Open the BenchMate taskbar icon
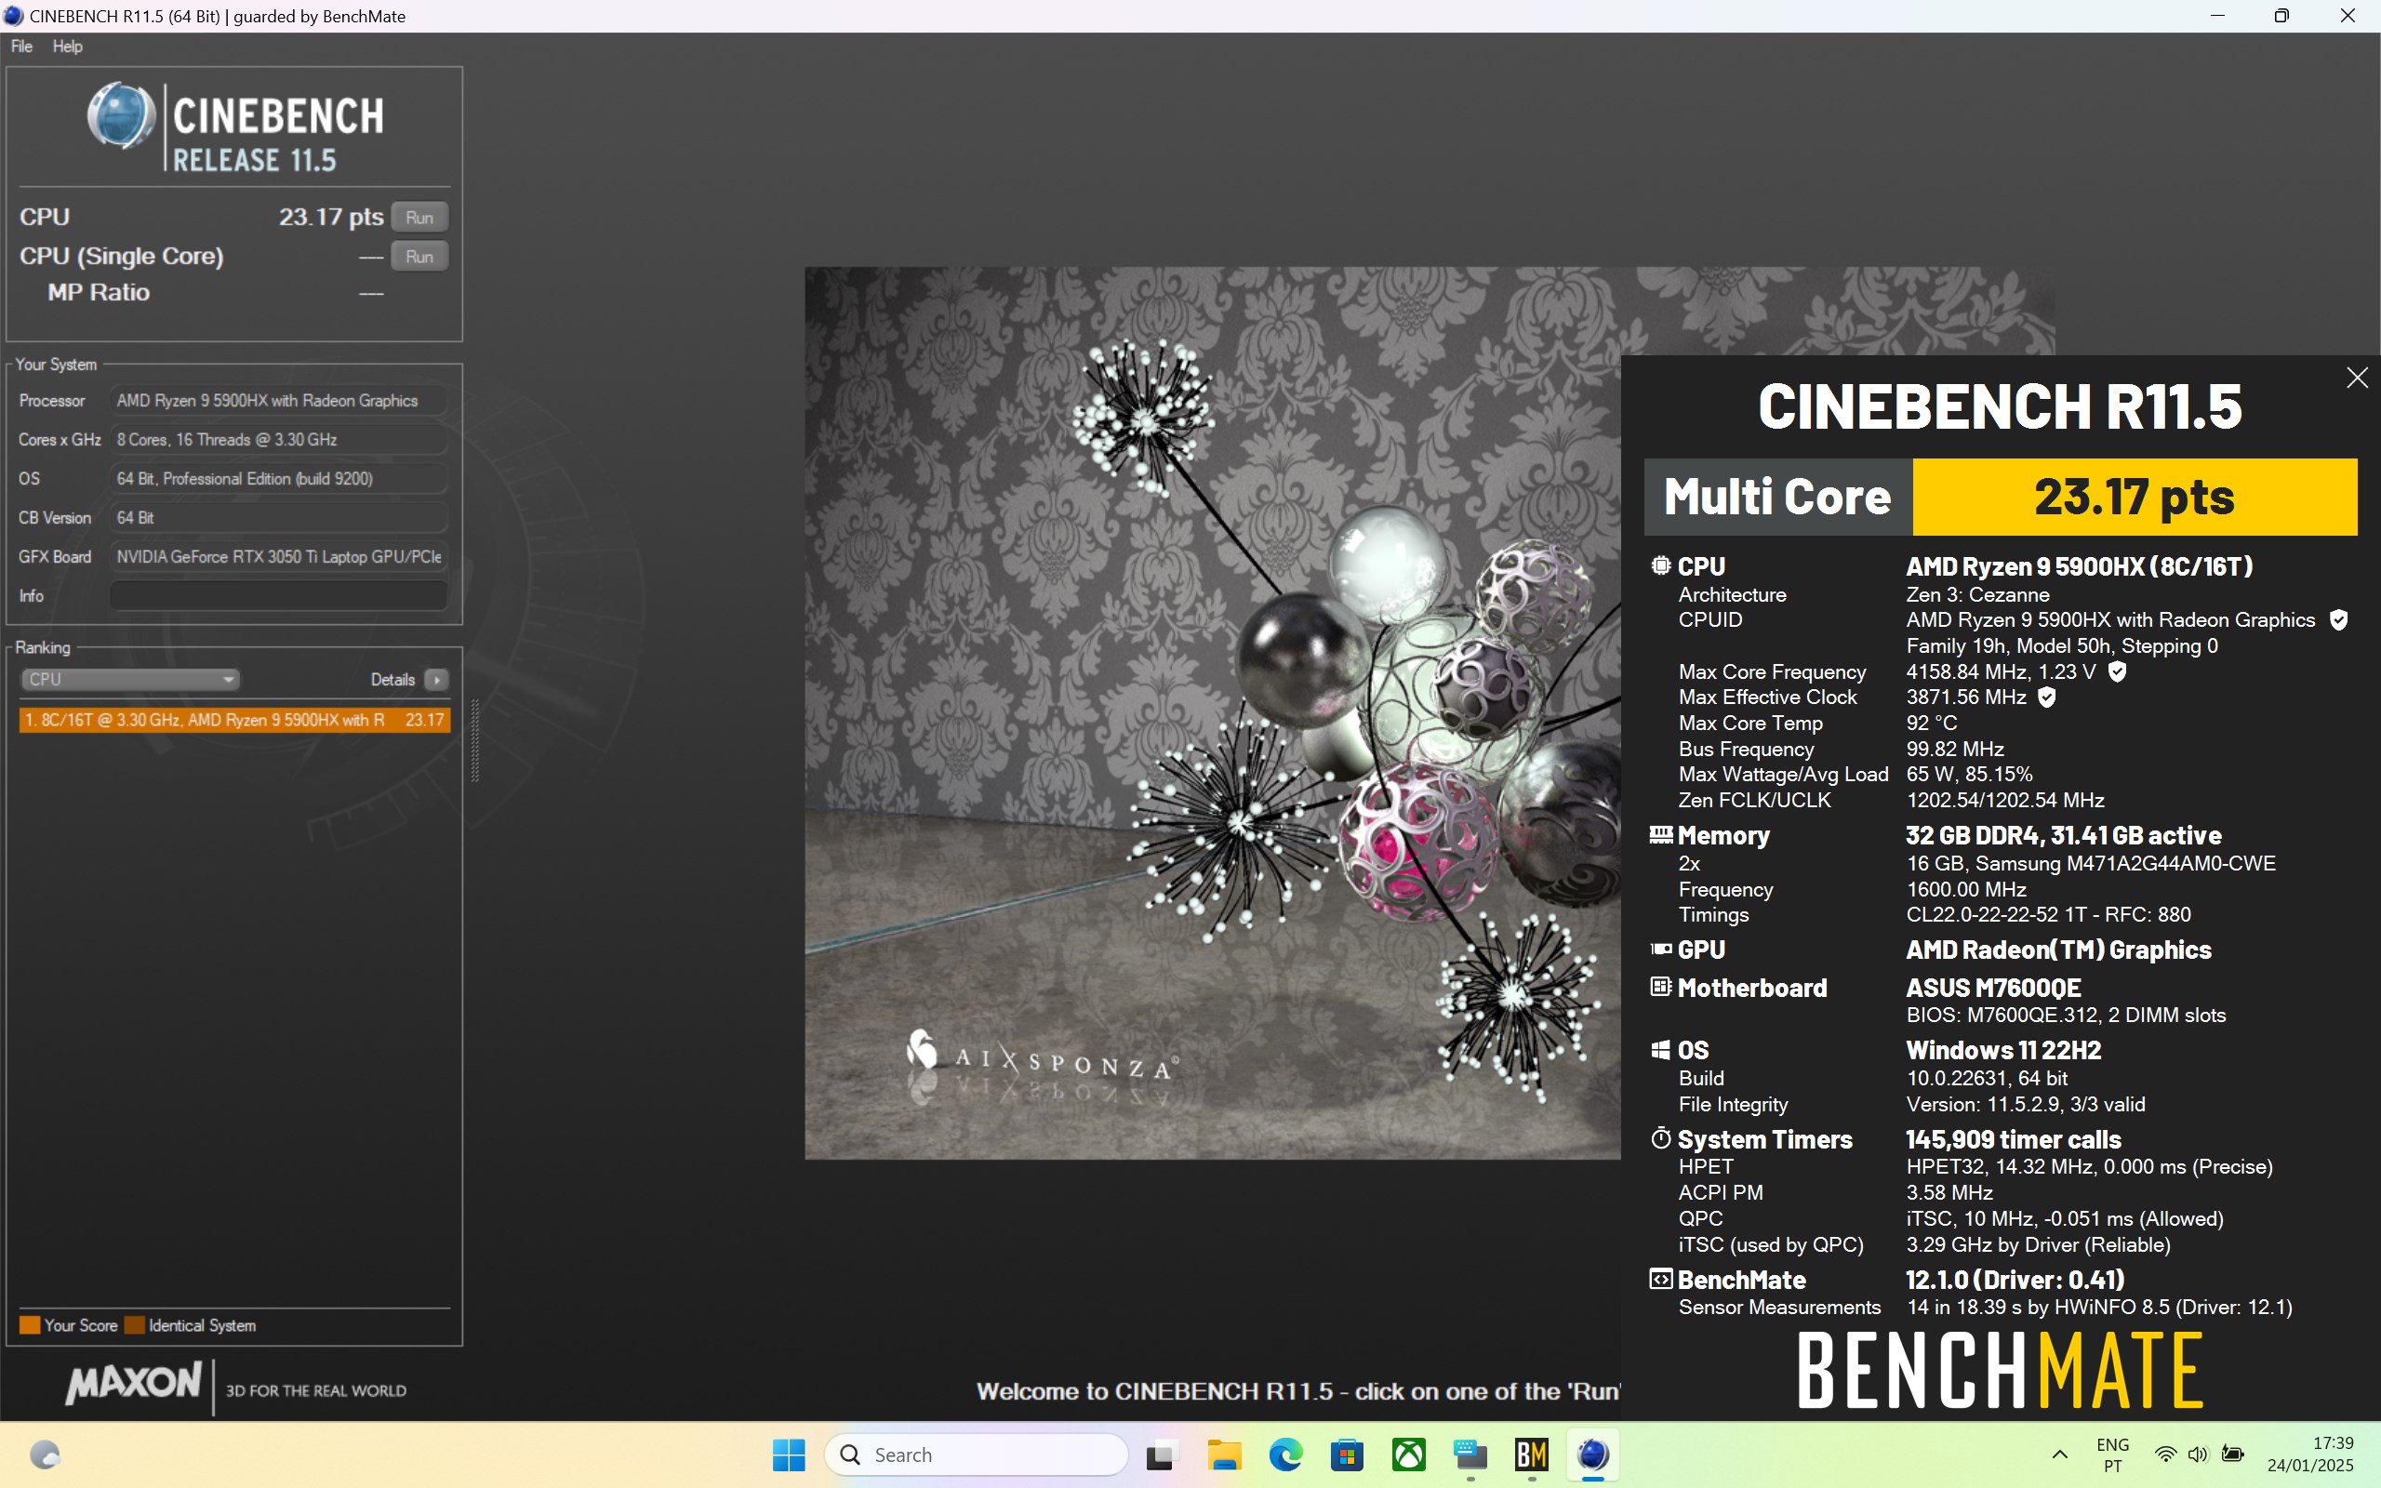This screenshot has height=1488, width=2381. [1532, 1455]
